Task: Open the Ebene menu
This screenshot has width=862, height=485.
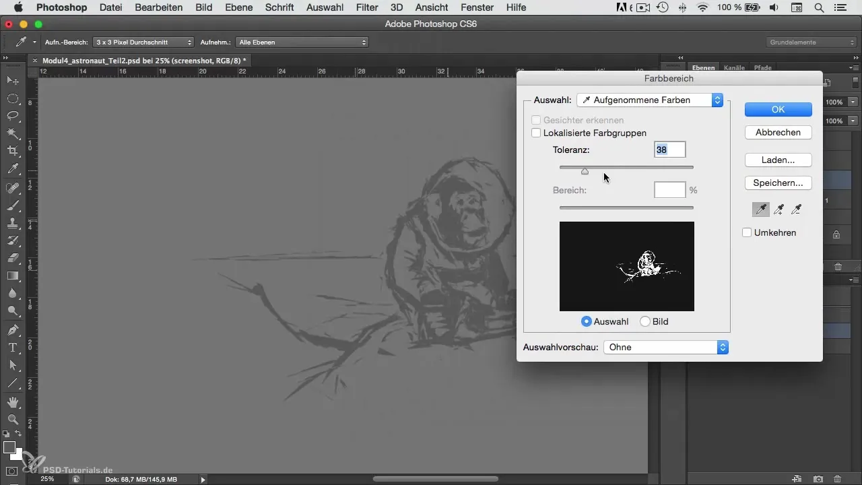Action: point(240,8)
